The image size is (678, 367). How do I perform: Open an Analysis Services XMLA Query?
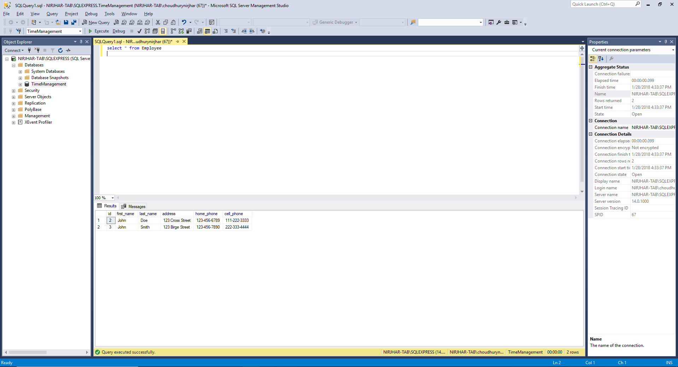(x=140, y=22)
